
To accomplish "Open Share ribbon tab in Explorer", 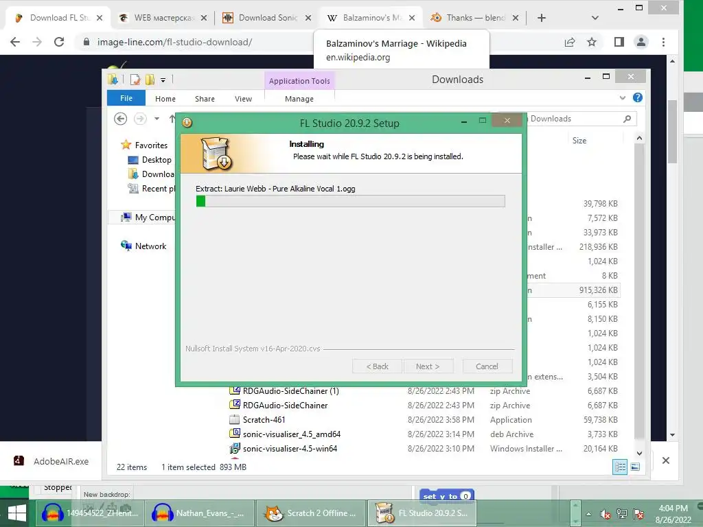I will 205,99.
